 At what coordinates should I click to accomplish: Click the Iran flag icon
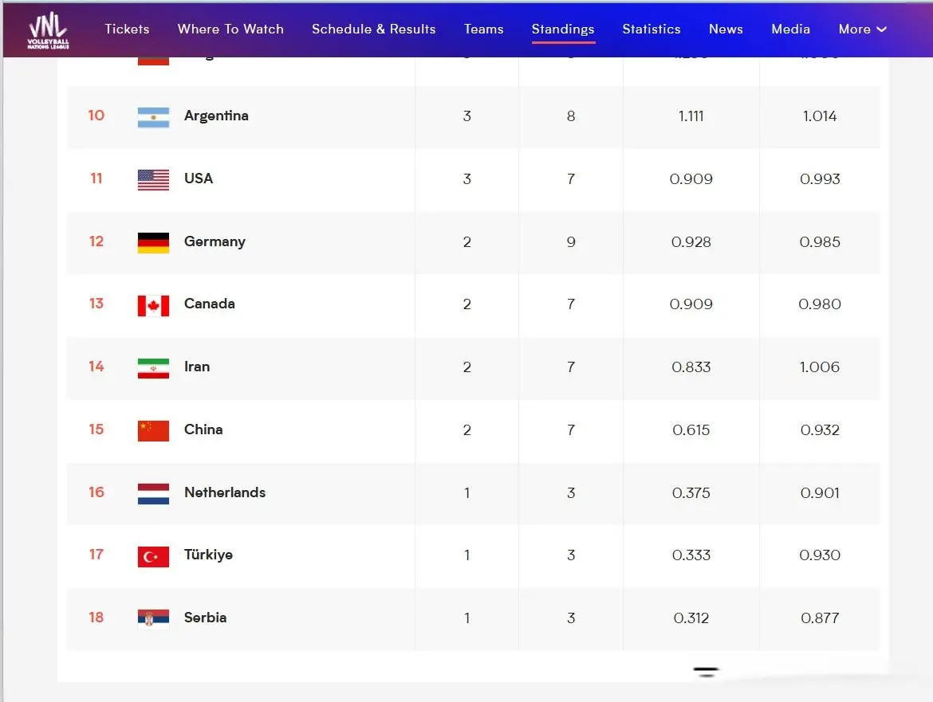coord(153,368)
